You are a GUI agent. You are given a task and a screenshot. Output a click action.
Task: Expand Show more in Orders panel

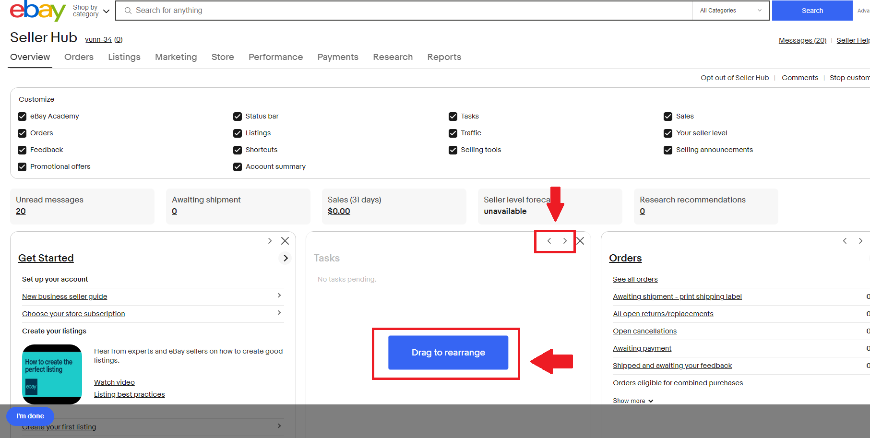633,401
